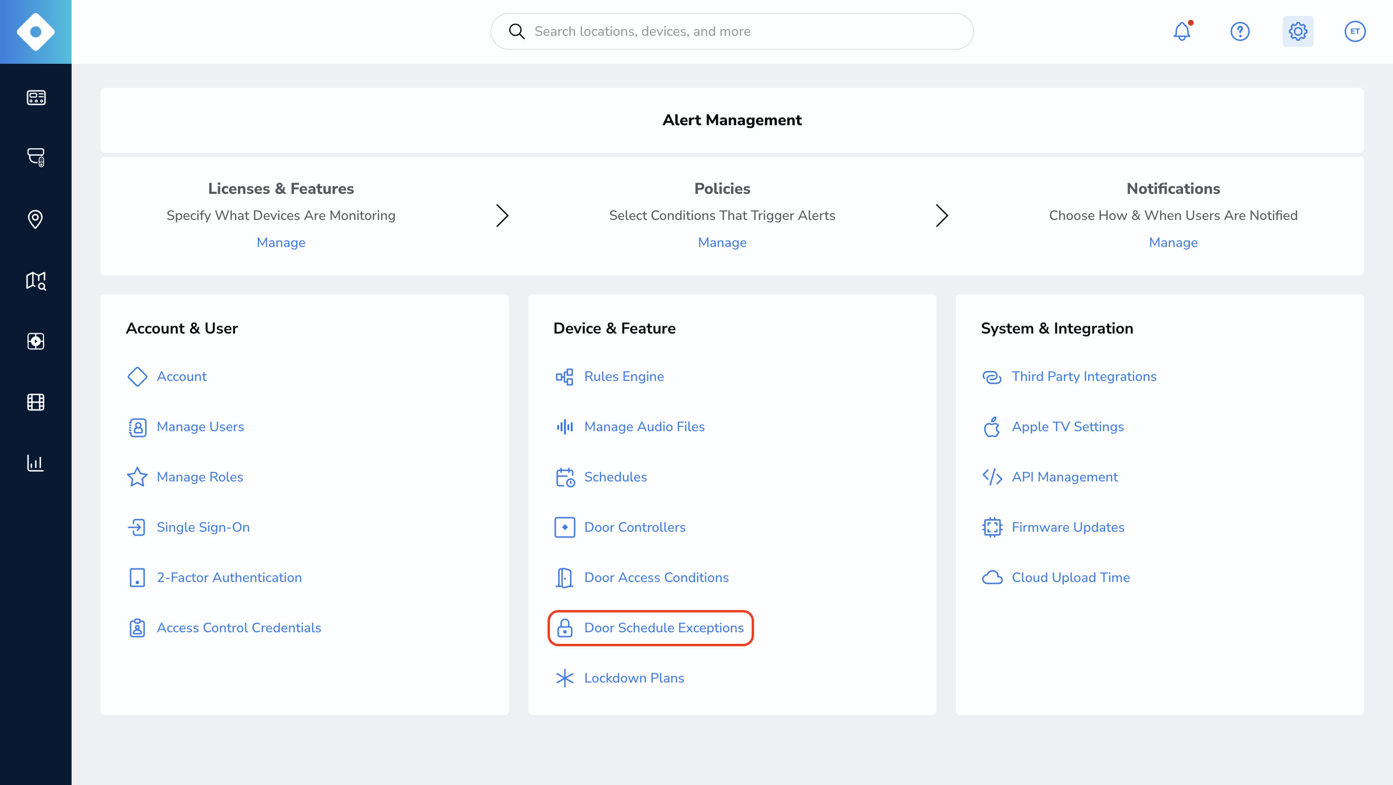Open the locations pin sidebar icon

(x=35, y=219)
